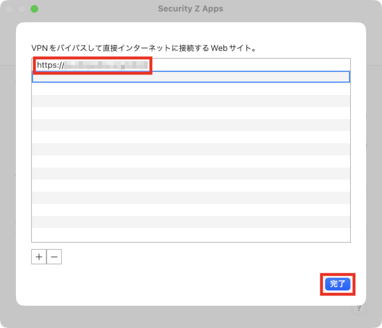Select the fourth gray striped row in the list
Viewport: 382px width, 328px height.
point(191,173)
